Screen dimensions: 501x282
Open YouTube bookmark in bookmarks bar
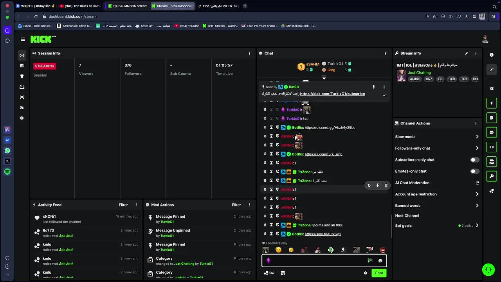187,26
